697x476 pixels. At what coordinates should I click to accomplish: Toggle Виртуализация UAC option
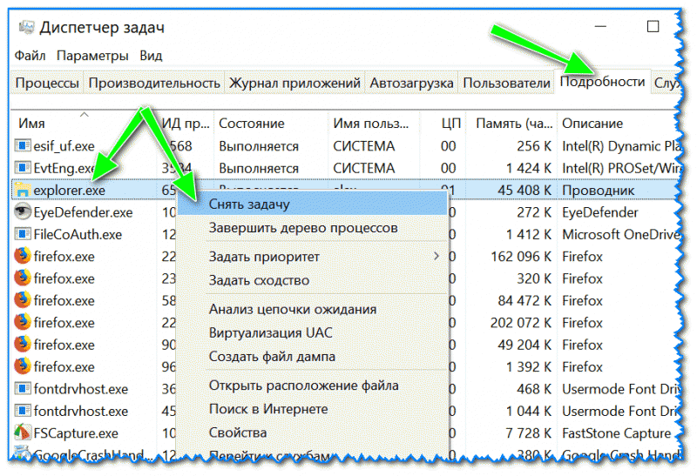click(x=312, y=332)
